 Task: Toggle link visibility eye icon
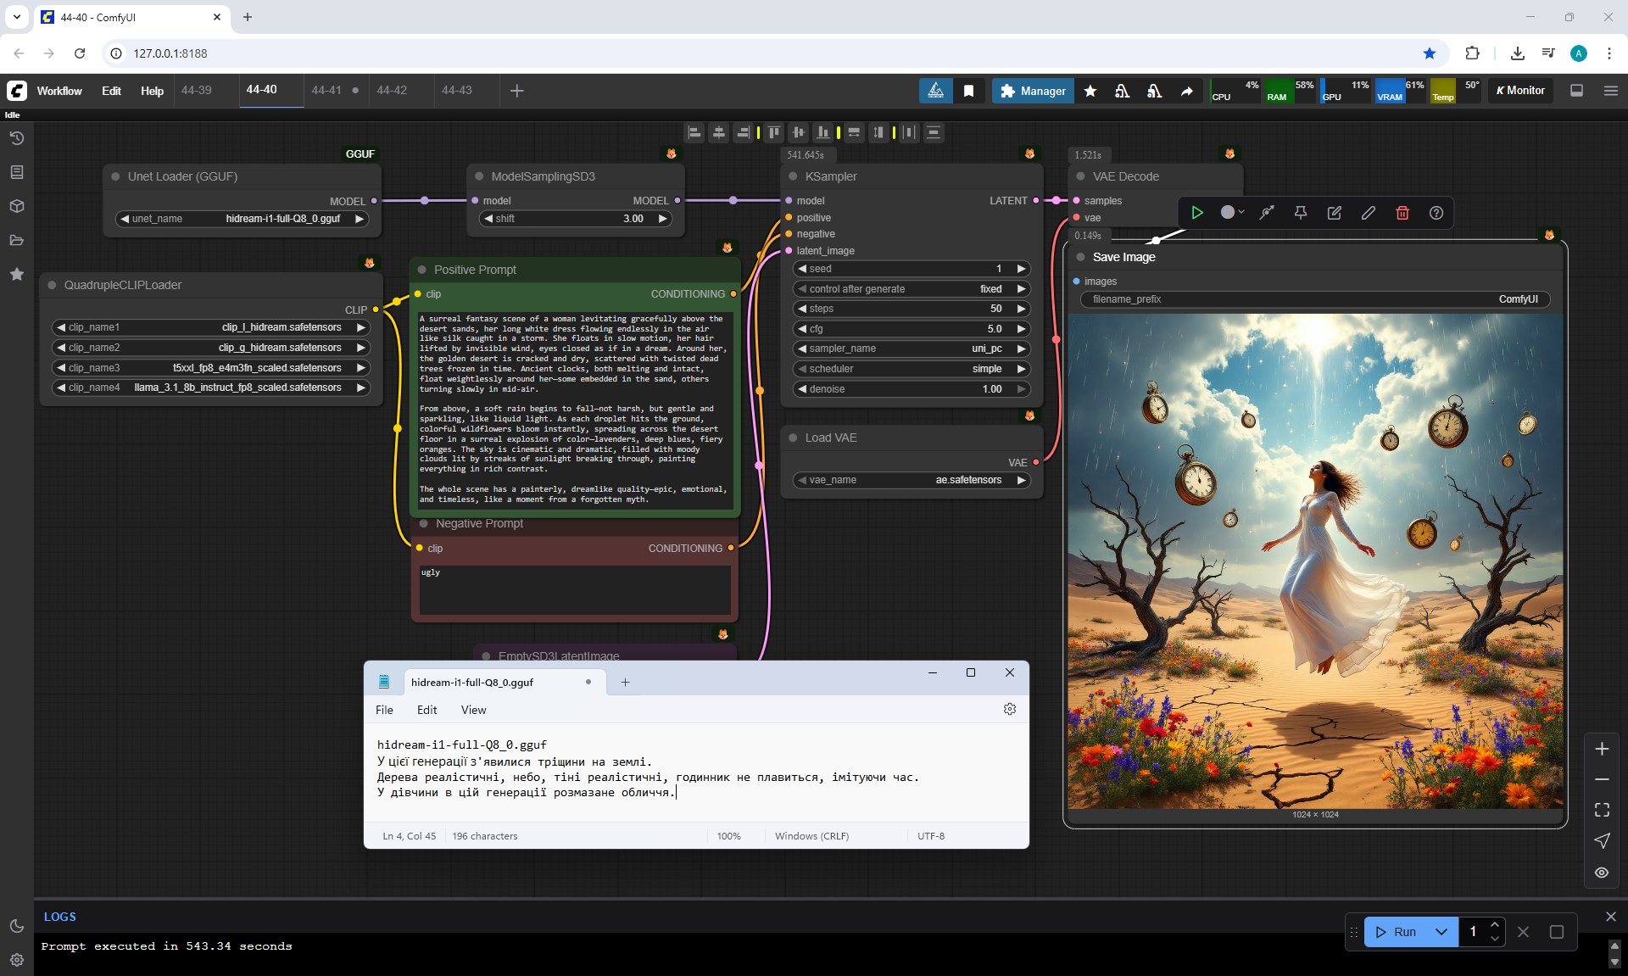point(1601,872)
